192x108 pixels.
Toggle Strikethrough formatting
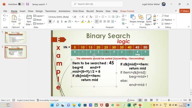click(66, 22)
